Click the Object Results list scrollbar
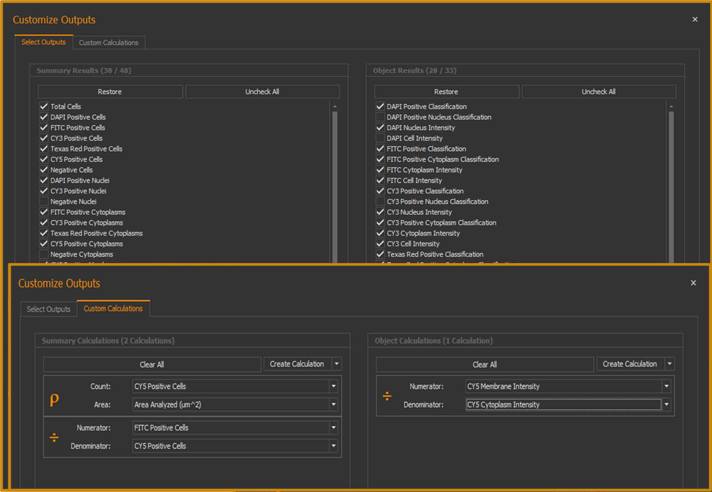The image size is (712, 492). click(671, 186)
